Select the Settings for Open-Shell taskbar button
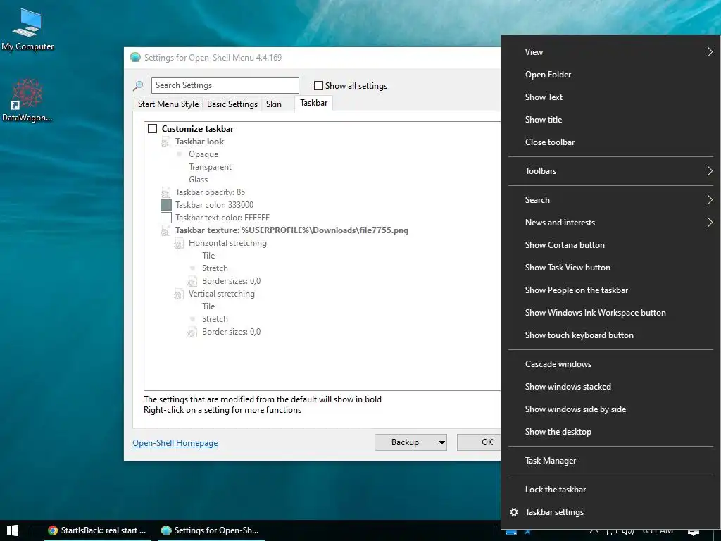721x541 pixels. (x=210, y=530)
